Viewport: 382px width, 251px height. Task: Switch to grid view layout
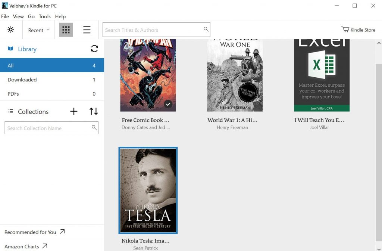click(x=66, y=30)
